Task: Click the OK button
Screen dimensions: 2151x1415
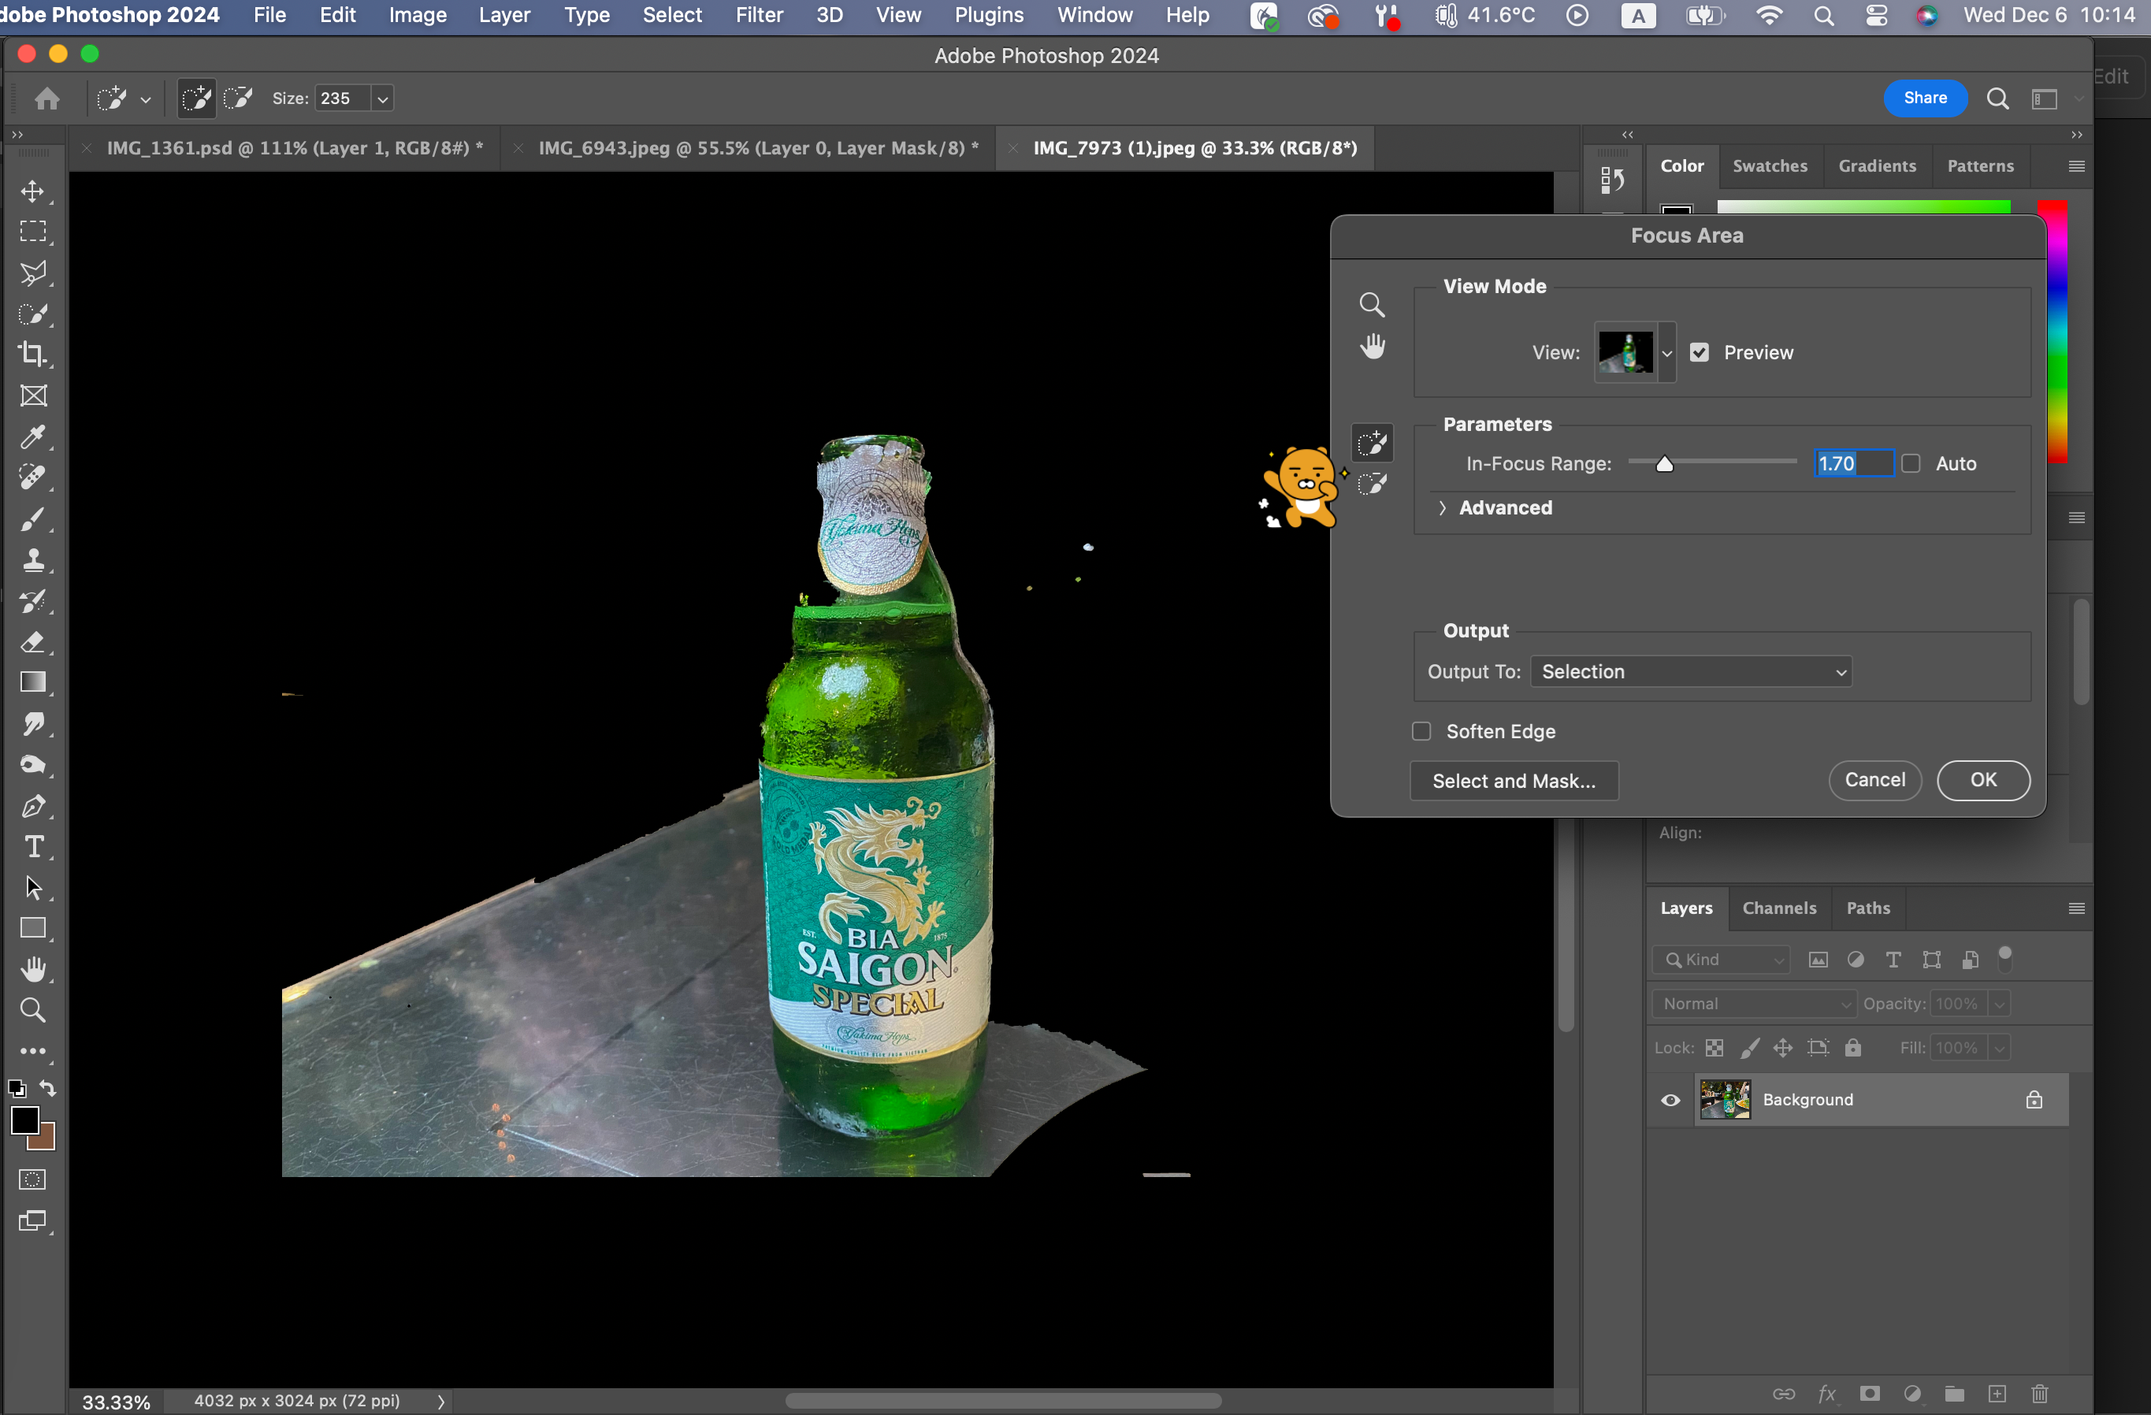Action: [1983, 780]
